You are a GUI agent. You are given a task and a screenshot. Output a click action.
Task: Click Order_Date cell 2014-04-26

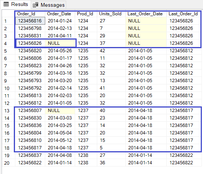[x=60, y=66]
